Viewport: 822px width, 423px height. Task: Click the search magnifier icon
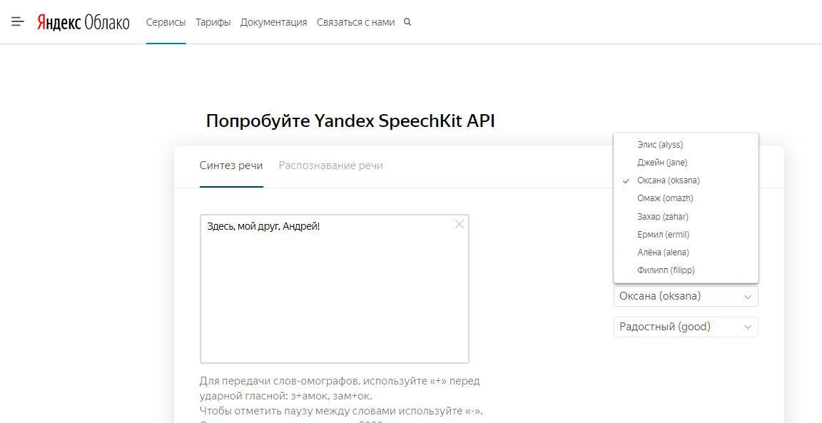[407, 22]
